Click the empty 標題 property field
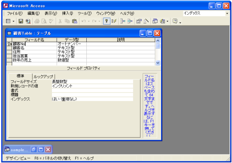The height and width of the screenshot is (163, 232). pyautogui.click(x=92, y=95)
